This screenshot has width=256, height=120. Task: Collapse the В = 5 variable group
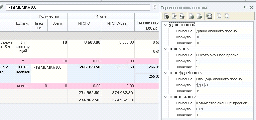click(165, 49)
